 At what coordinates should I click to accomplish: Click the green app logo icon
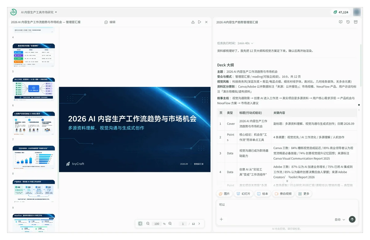tap(14, 12)
